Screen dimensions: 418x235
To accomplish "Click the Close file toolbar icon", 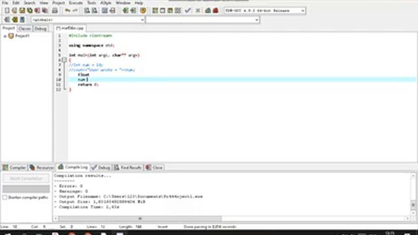I will click(x=37, y=10).
